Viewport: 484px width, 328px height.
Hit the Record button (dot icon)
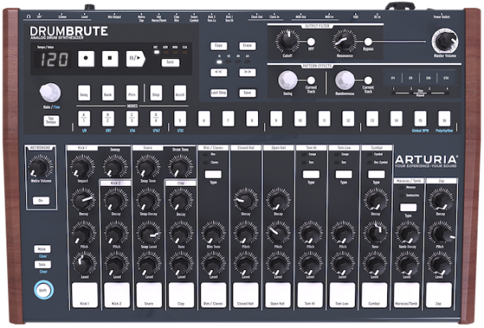click(86, 59)
